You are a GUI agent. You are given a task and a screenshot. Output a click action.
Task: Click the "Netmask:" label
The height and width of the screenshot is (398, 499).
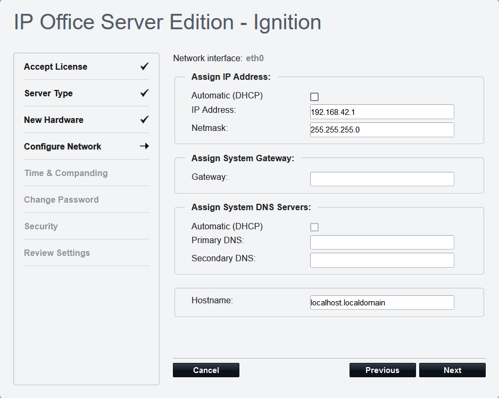point(210,128)
